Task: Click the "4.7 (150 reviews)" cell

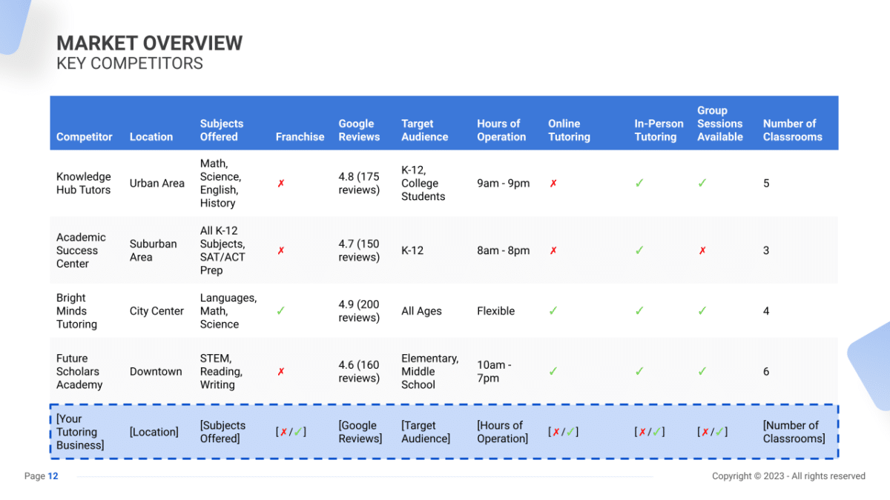Action: tap(359, 250)
